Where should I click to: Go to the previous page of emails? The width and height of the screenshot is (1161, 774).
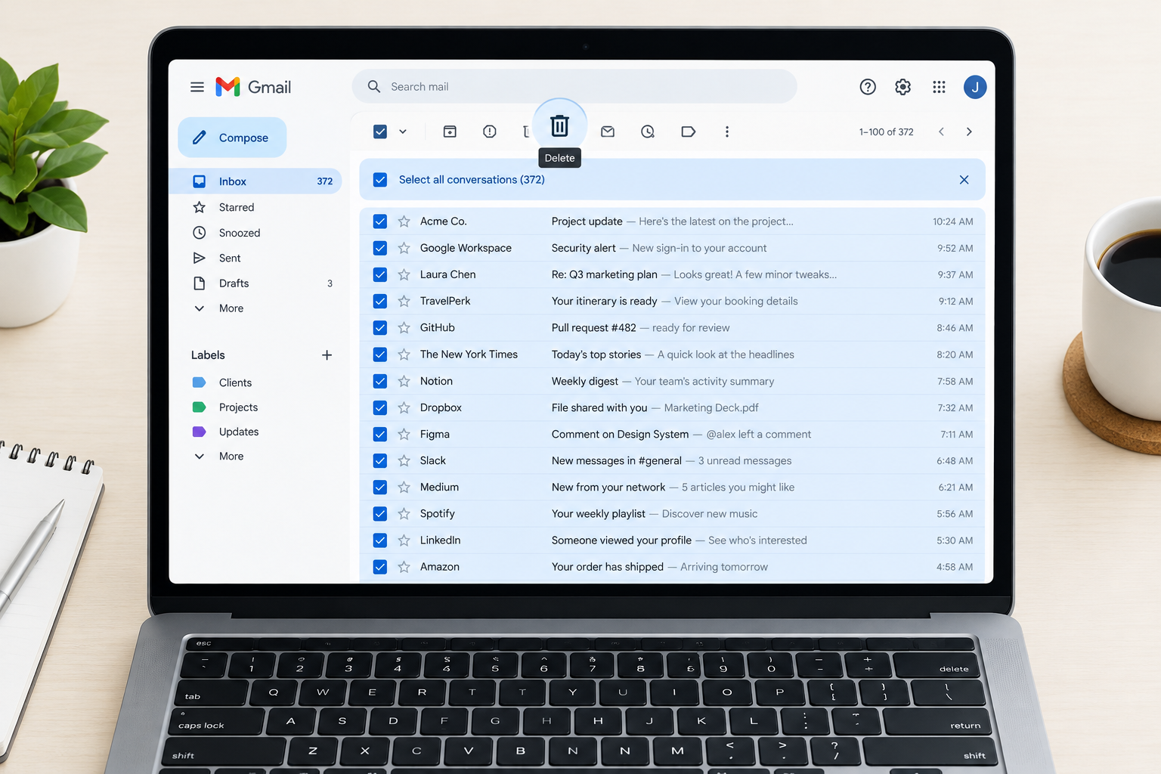point(941,132)
